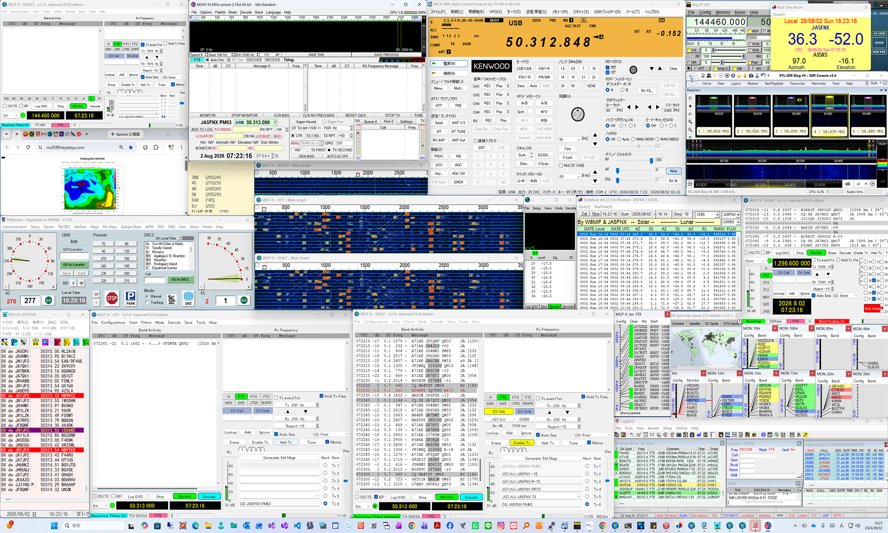Image resolution: width=888 pixels, height=533 pixels.
Task: Open the Configurations menu in WSJT-X LEFT
Action: [x=113, y=322]
